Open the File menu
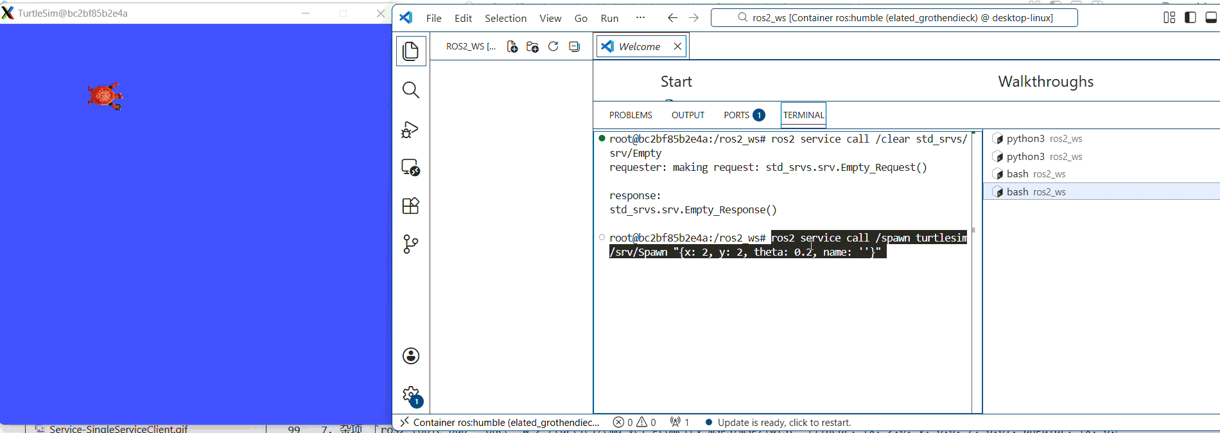The width and height of the screenshot is (1220, 433). [434, 18]
